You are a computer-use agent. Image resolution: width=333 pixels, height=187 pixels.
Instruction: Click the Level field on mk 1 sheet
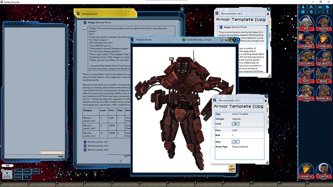pos(235,124)
